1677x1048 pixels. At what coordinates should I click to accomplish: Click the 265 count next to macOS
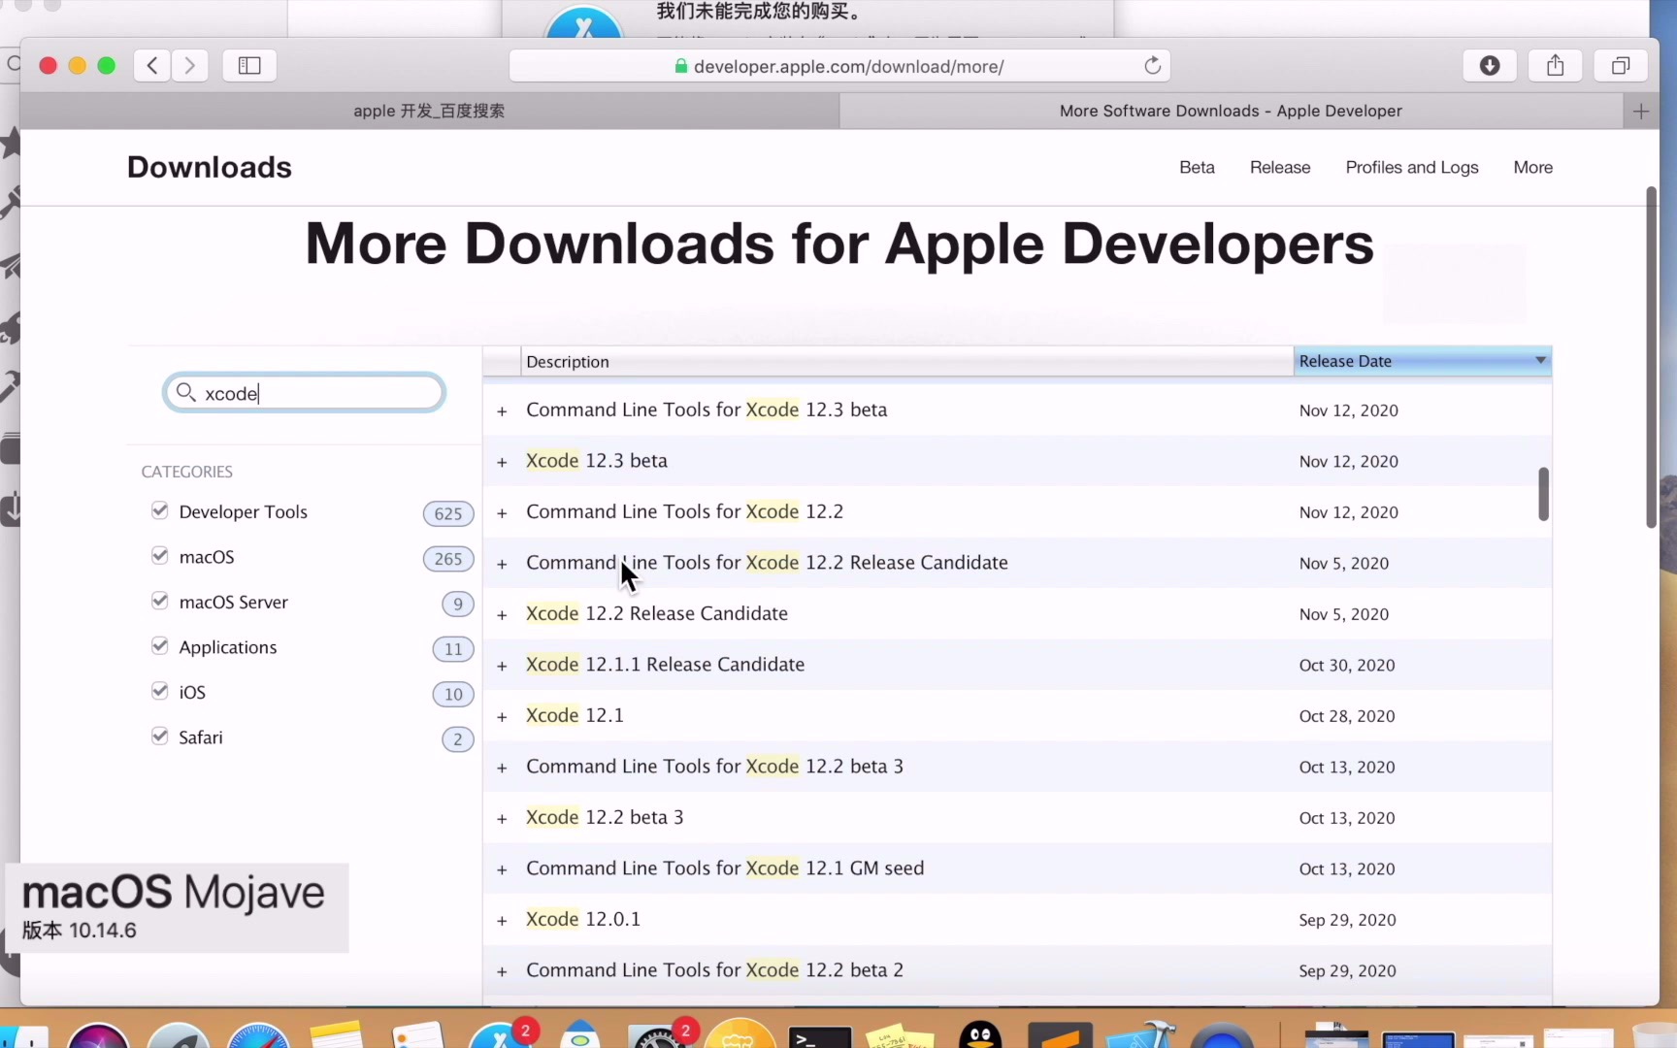(x=448, y=559)
